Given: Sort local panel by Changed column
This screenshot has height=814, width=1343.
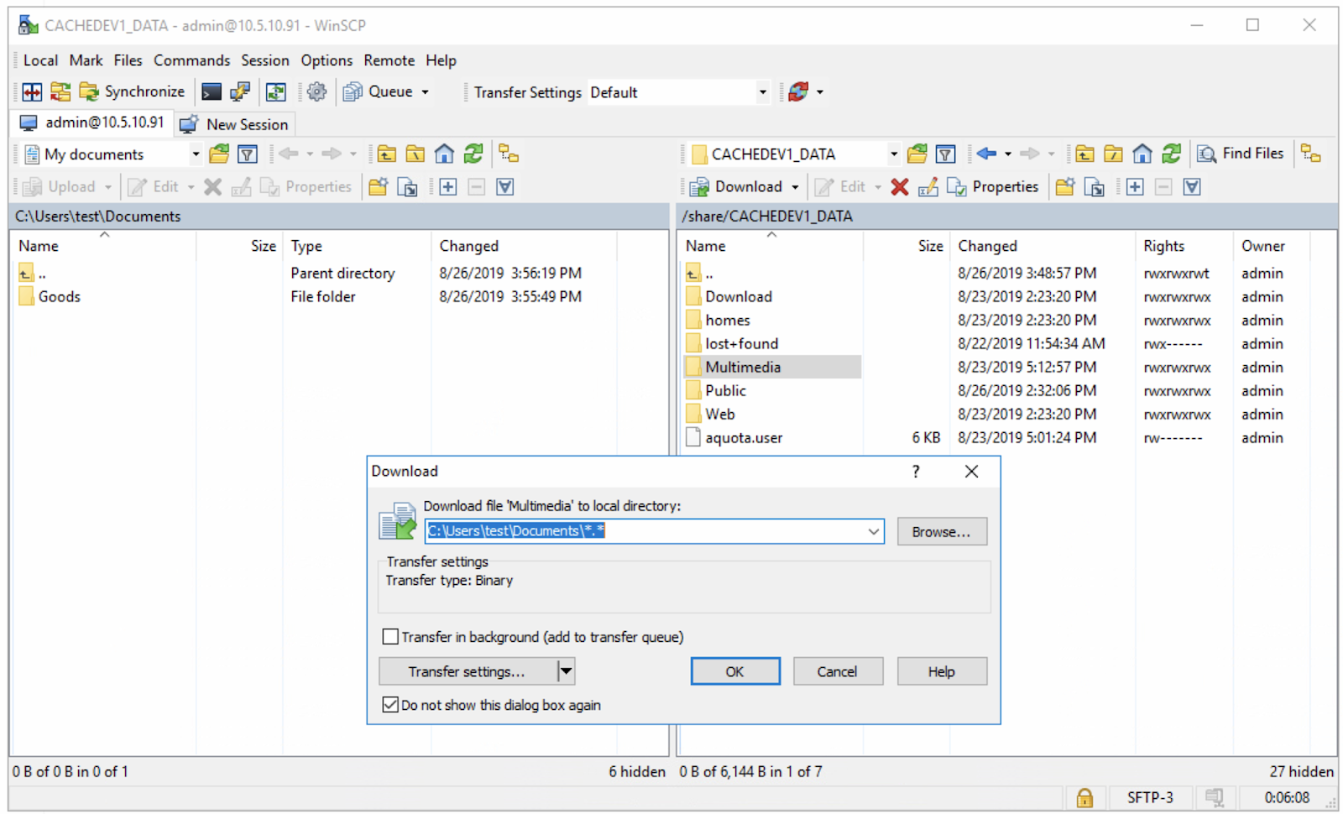Looking at the screenshot, I should click(469, 246).
